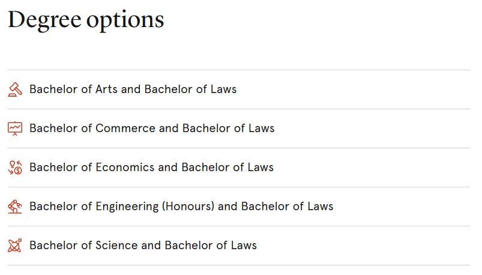Open Bachelor of Commerce and Bachelor of Laws
The width and height of the screenshot is (482, 275).
[152, 128]
